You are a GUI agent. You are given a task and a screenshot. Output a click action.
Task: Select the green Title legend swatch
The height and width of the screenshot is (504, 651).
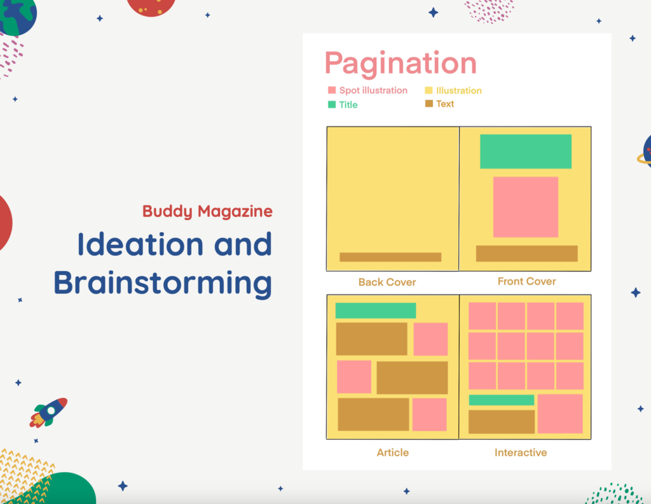pyautogui.click(x=332, y=104)
